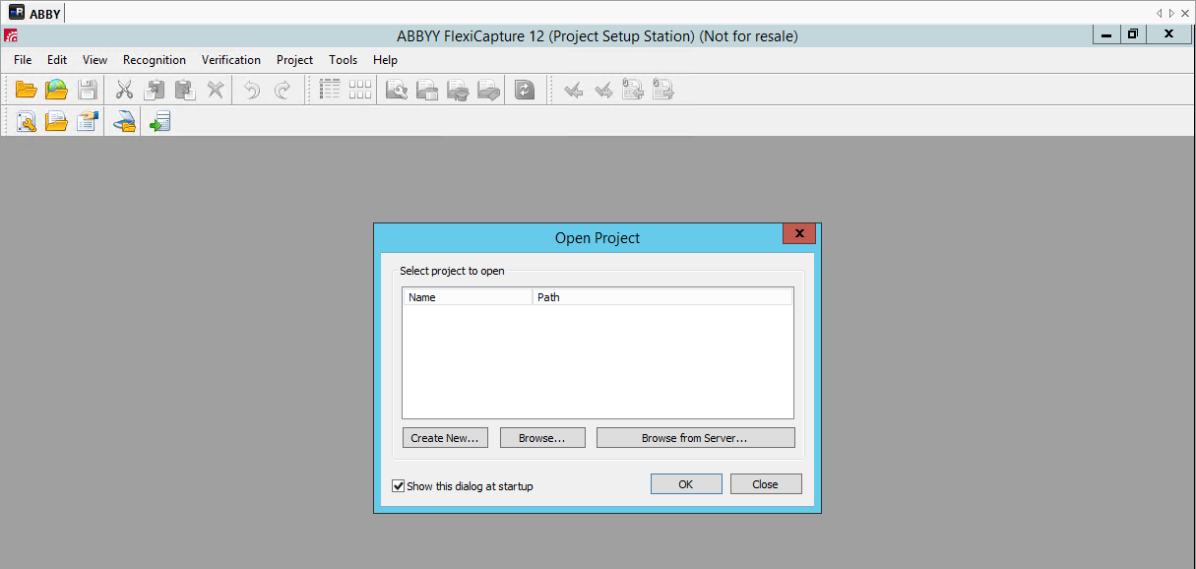Open the Recognition menu
Screen dimensions: 1196x569
tap(155, 60)
